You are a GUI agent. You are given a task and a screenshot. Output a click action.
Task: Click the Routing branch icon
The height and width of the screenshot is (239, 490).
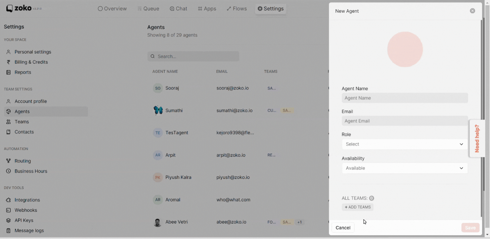tap(9, 161)
